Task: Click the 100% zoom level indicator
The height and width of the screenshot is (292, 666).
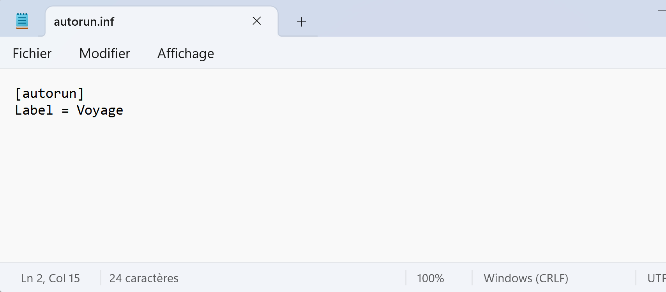Action: (x=430, y=278)
